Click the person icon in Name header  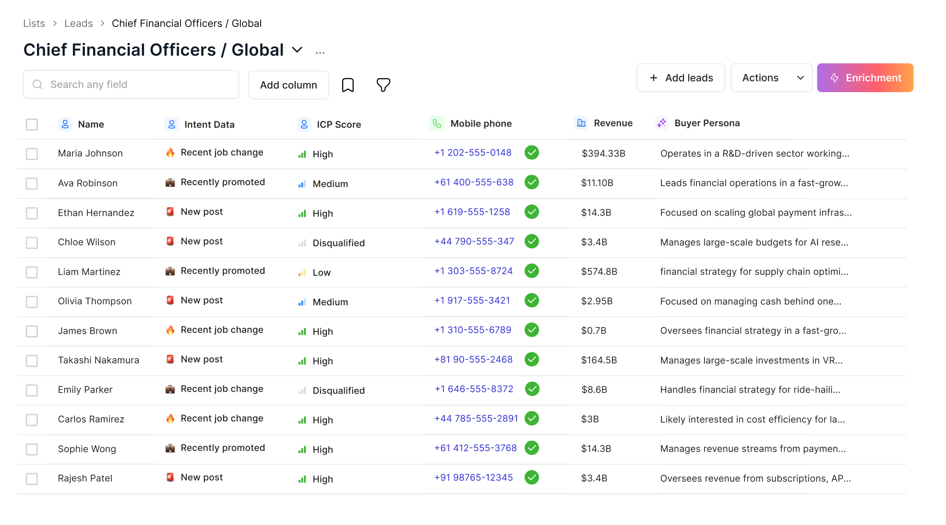(x=65, y=124)
